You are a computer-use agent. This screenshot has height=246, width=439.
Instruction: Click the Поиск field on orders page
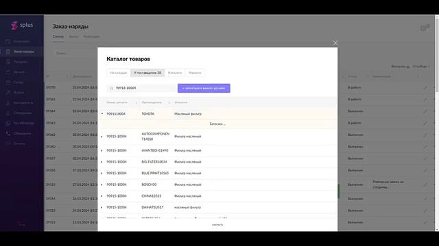coord(74,53)
